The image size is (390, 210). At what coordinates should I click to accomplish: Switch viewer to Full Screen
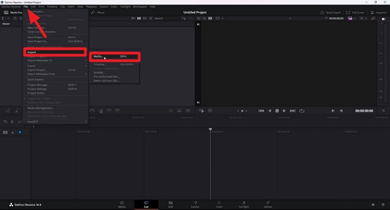pos(355,13)
